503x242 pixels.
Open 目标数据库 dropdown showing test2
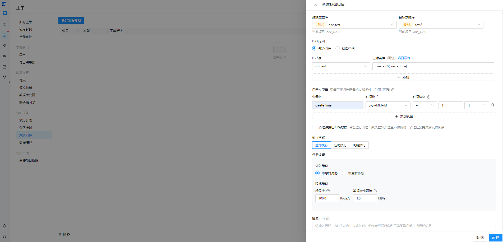[441, 25]
